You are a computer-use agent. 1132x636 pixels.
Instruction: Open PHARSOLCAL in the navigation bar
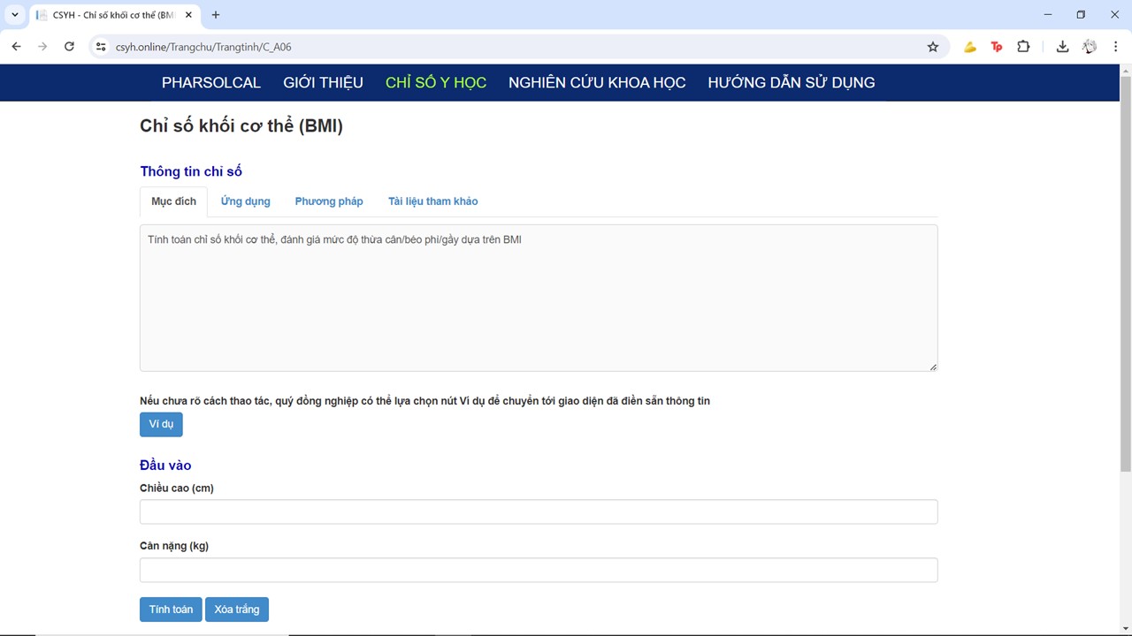tap(211, 82)
